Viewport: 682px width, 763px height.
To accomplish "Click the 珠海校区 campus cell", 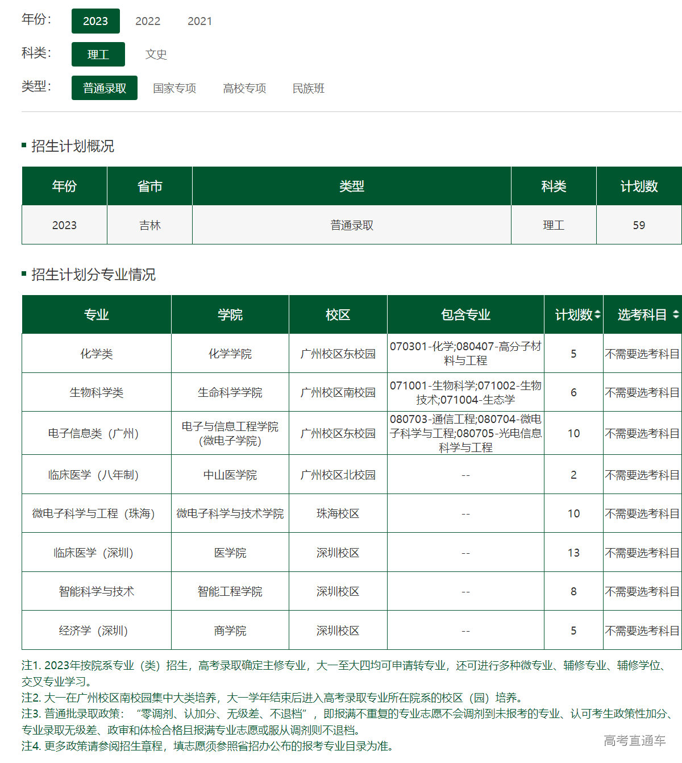I will pyautogui.click(x=338, y=513).
